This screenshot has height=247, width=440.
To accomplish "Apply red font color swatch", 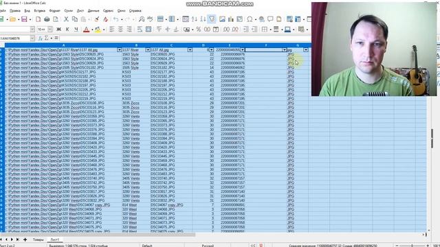I will click(x=86, y=29).
